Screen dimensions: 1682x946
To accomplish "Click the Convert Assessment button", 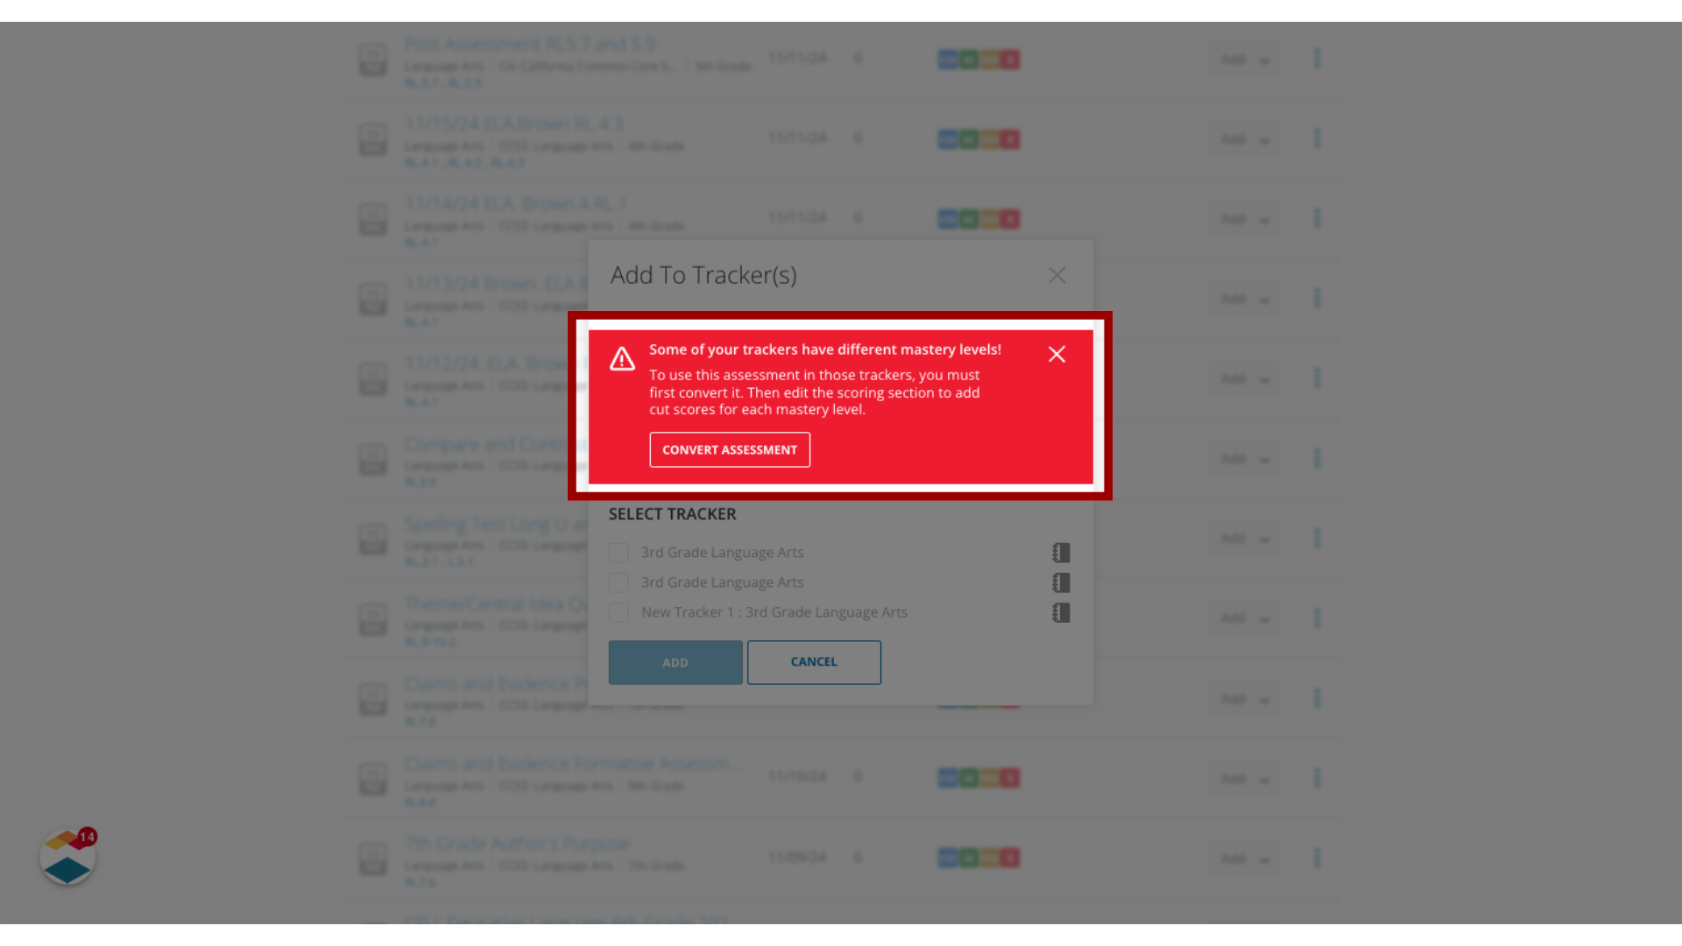I will click(729, 449).
